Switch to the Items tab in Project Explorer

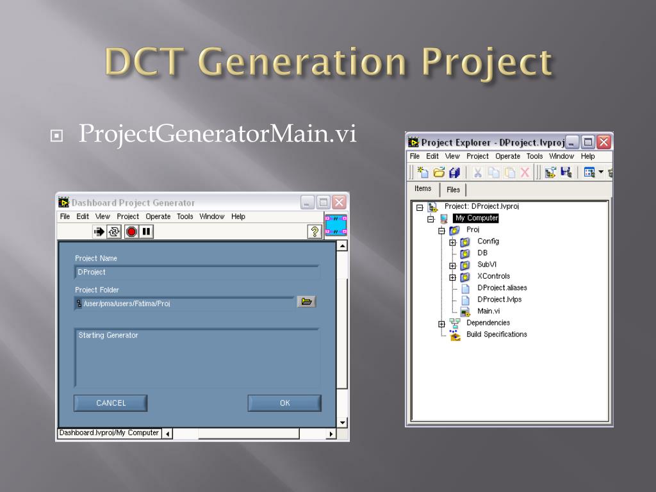(423, 189)
